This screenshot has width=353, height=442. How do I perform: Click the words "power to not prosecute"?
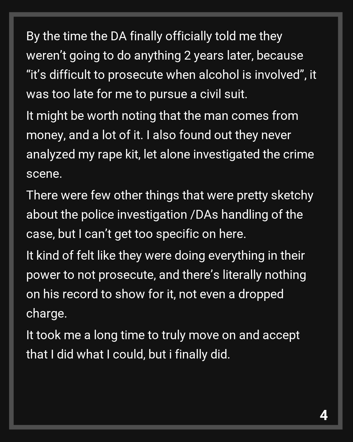tap(90, 275)
